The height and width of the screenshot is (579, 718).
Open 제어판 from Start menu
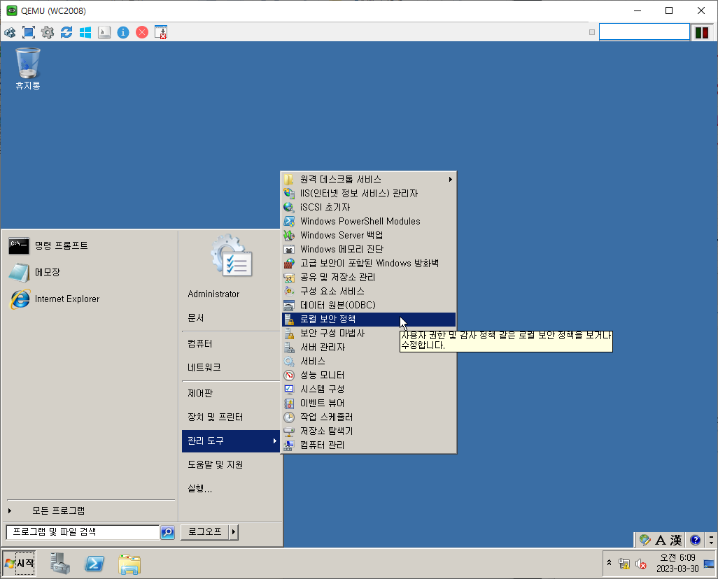coord(231,394)
